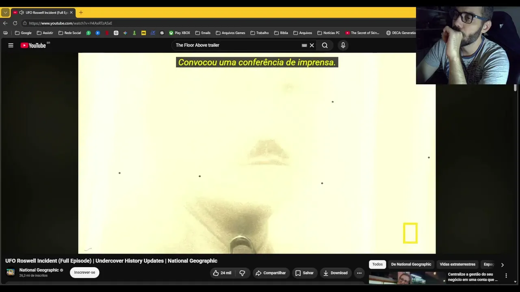520x292 pixels.
Task: View site information icon in address bar
Action: click(25, 23)
